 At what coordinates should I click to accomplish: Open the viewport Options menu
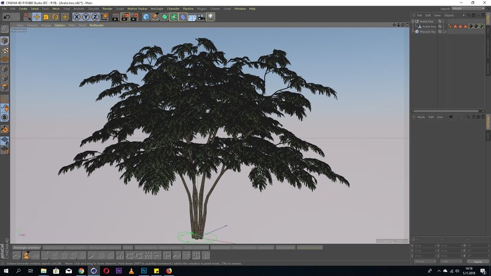pos(60,25)
